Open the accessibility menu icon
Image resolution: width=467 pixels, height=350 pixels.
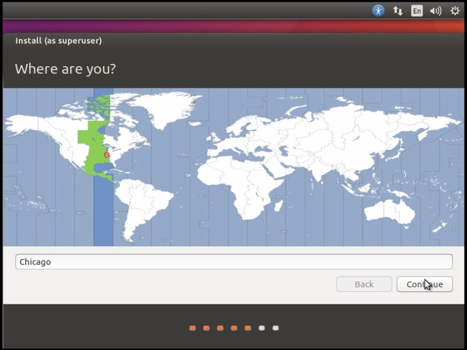[379, 11]
